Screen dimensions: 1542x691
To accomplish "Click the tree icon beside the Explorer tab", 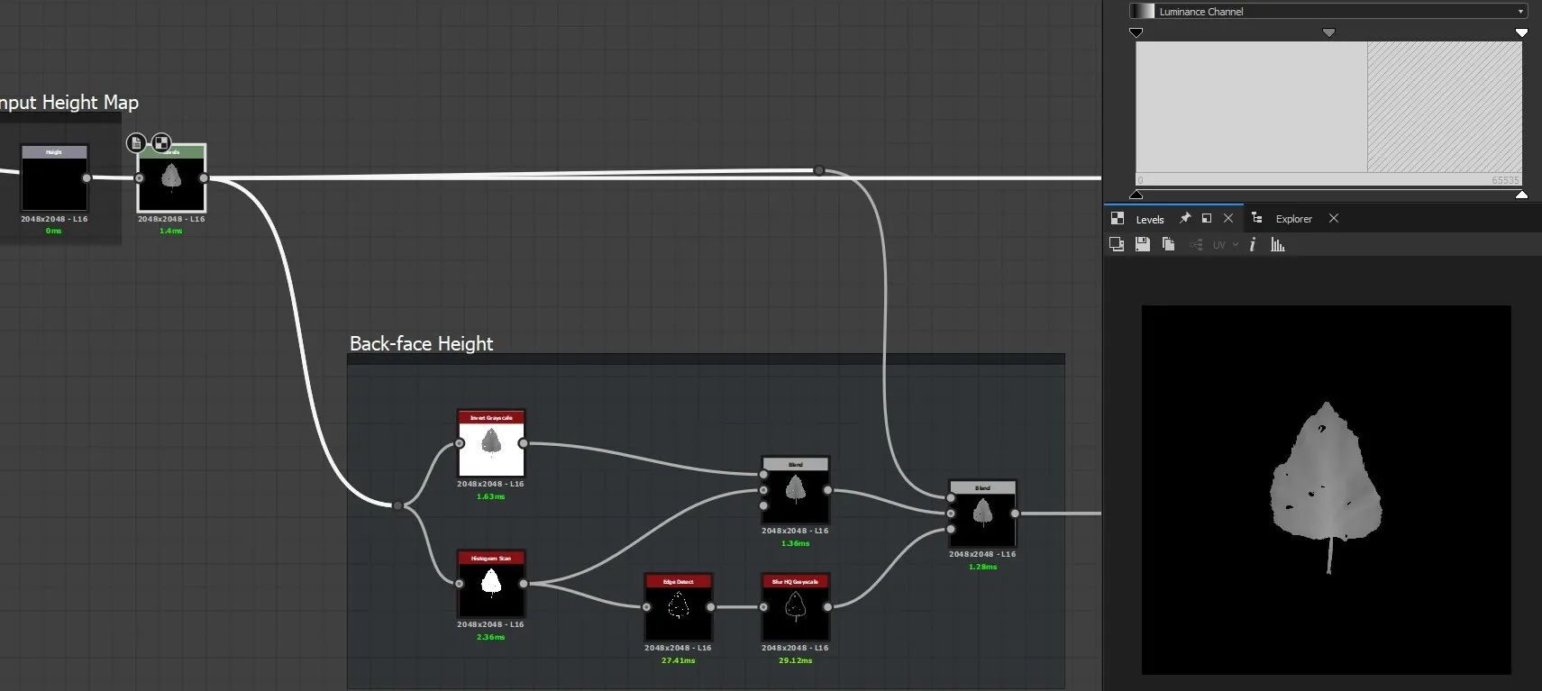I will click(1256, 218).
